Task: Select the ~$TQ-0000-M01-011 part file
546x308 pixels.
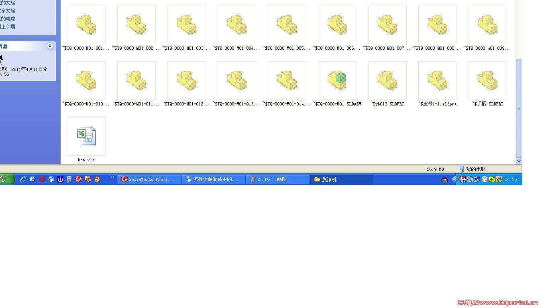Action: (x=136, y=84)
